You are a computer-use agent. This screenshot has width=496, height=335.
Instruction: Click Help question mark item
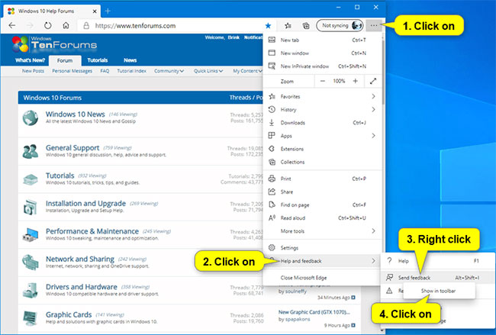[438, 261]
